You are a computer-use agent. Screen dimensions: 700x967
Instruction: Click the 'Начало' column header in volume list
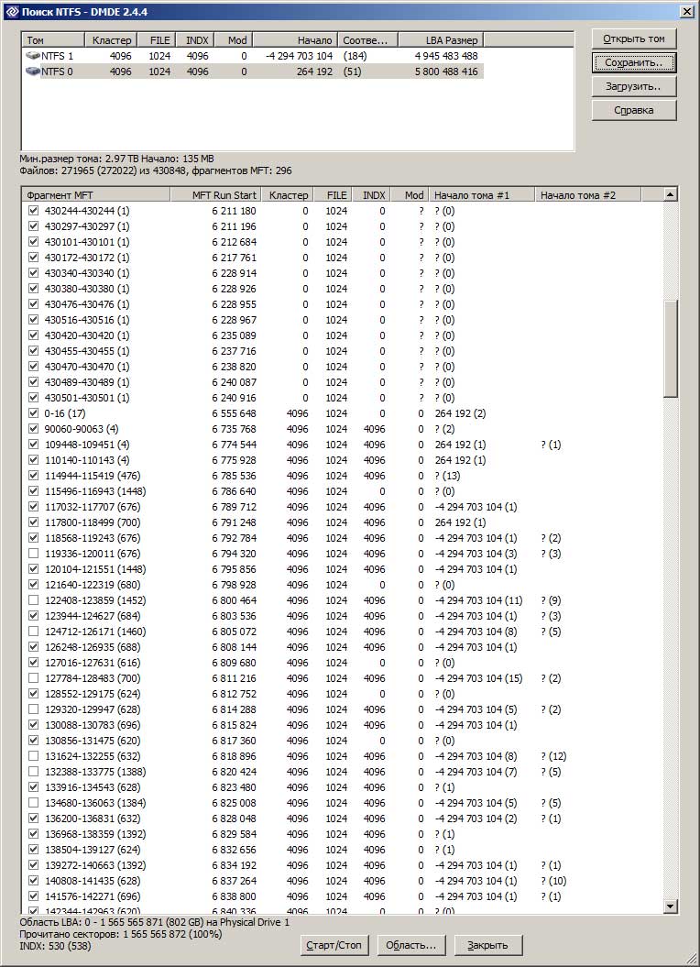click(295, 40)
